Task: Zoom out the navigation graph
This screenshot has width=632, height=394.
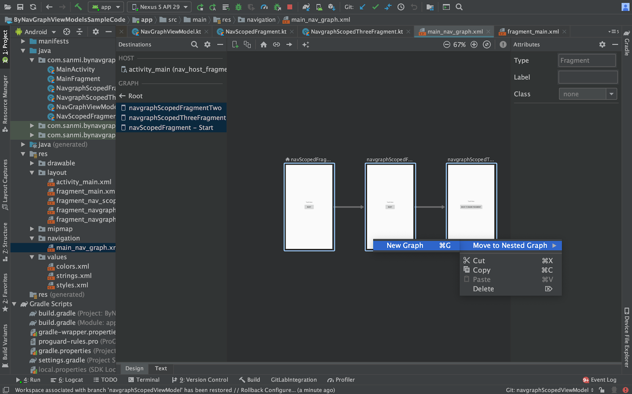Action: [x=446, y=45]
